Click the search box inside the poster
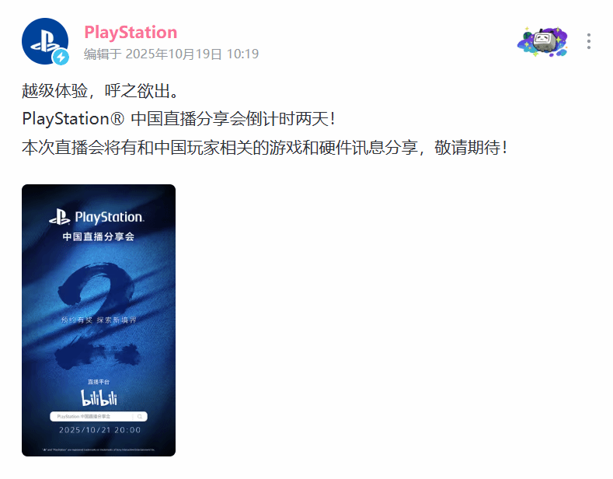This screenshot has width=613, height=479. click(x=99, y=416)
